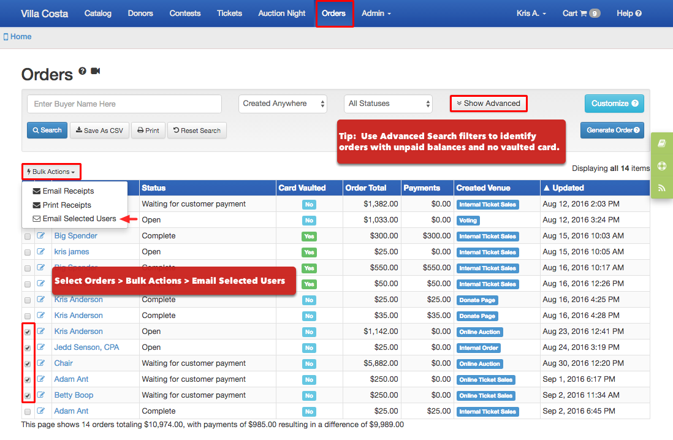Edit the $50.00 order row
This screenshot has height=440, width=673.
pos(41,284)
